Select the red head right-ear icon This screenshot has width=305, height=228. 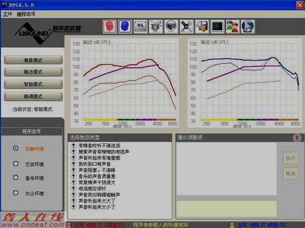coord(110,27)
